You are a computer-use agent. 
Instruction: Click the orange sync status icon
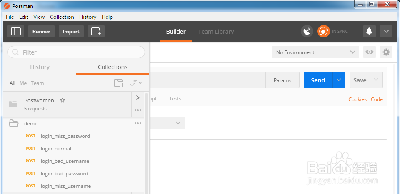[324, 31]
